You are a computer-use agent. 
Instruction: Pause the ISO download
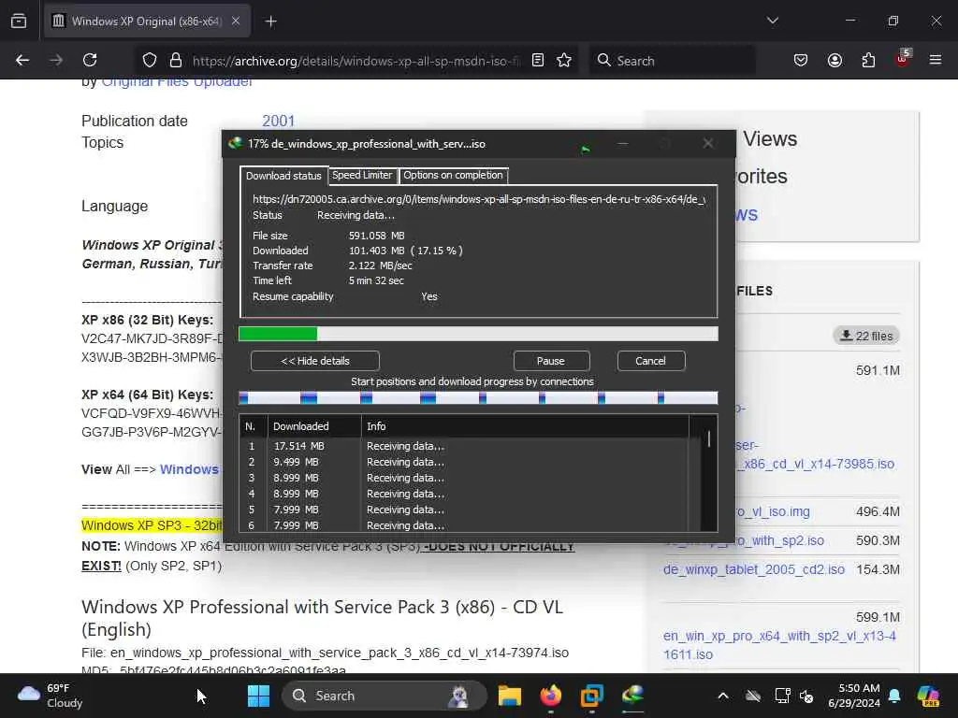coord(551,361)
